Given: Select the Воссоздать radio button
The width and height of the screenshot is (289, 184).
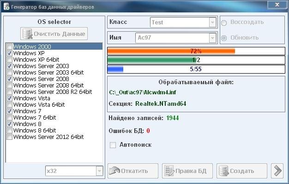Looking at the screenshot, I should (224, 22).
